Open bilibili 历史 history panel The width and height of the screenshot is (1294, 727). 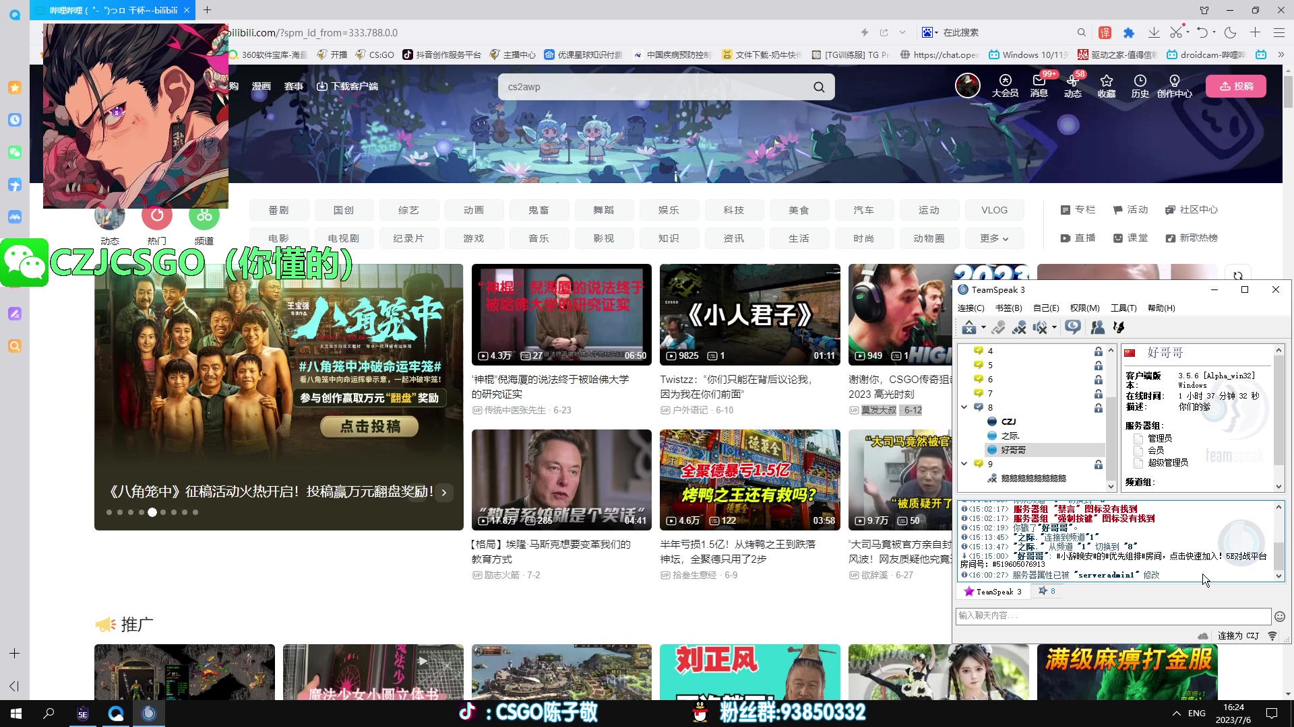point(1140,86)
